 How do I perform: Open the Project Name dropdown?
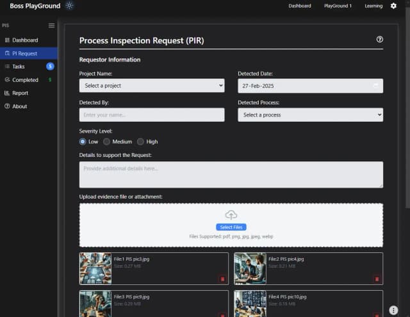(152, 85)
